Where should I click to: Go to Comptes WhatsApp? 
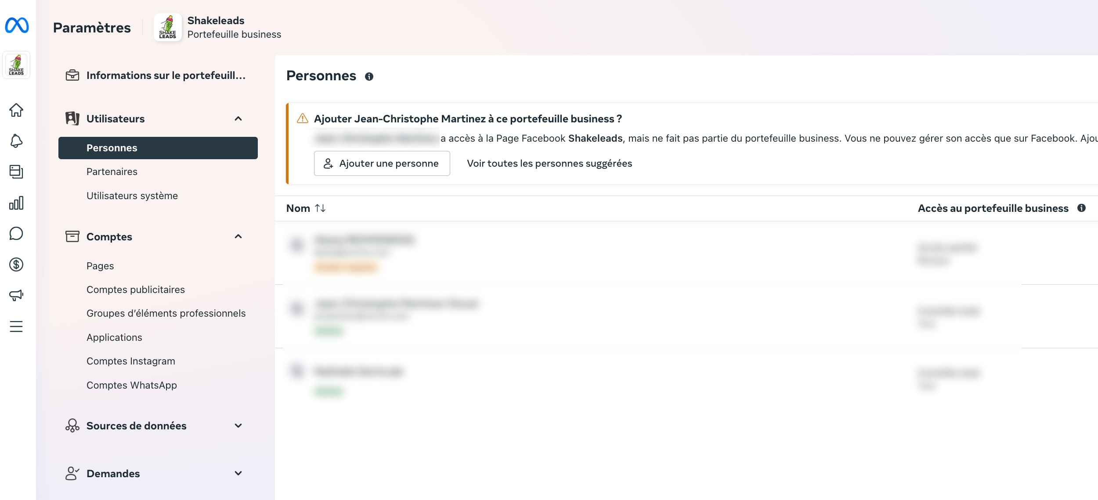pyautogui.click(x=132, y=386)
